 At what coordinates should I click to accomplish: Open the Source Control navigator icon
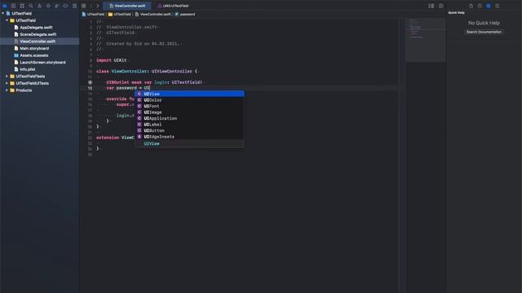coord(13,6)
